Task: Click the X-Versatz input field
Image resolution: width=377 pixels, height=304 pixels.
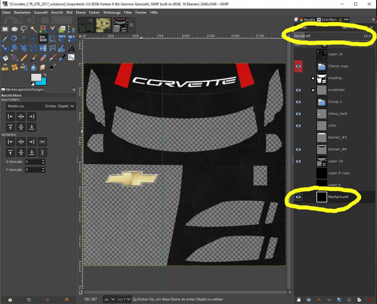Action: 33,162
